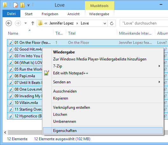Screen dimensions: 168x145
Task: Choose Löschen in the context menu
Action: 103,114
